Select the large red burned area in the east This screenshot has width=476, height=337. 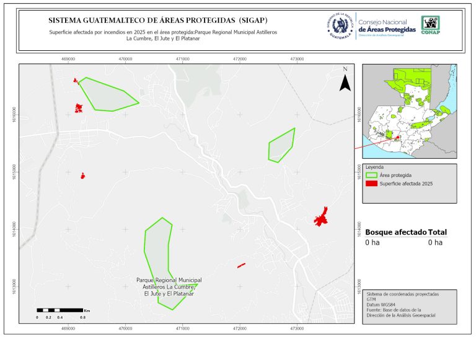click(320, 217)
